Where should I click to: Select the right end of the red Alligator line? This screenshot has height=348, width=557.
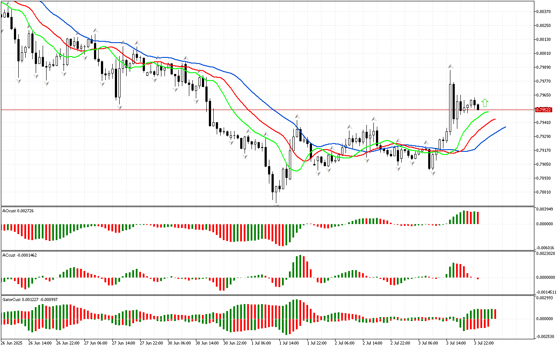coord(495,119)
